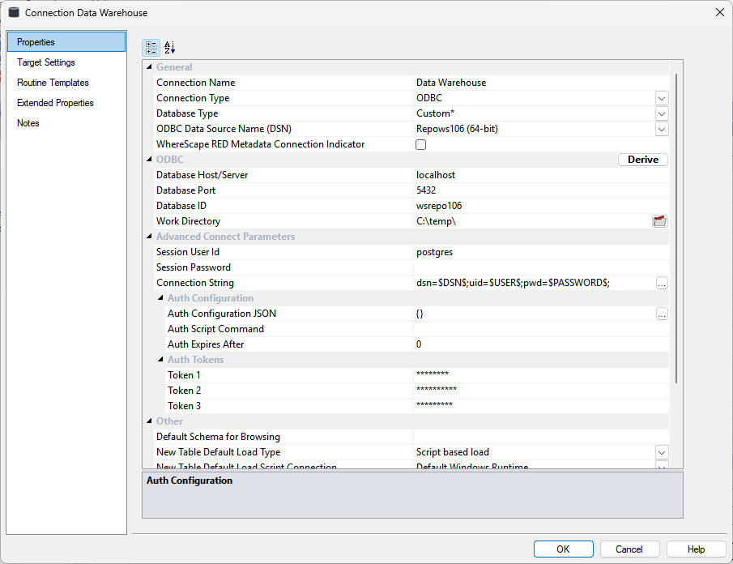Enable WhereScape RED Metadata Connection Indicator
The width and height of the screenshot is (733, 564).
[x=420, y=145]
